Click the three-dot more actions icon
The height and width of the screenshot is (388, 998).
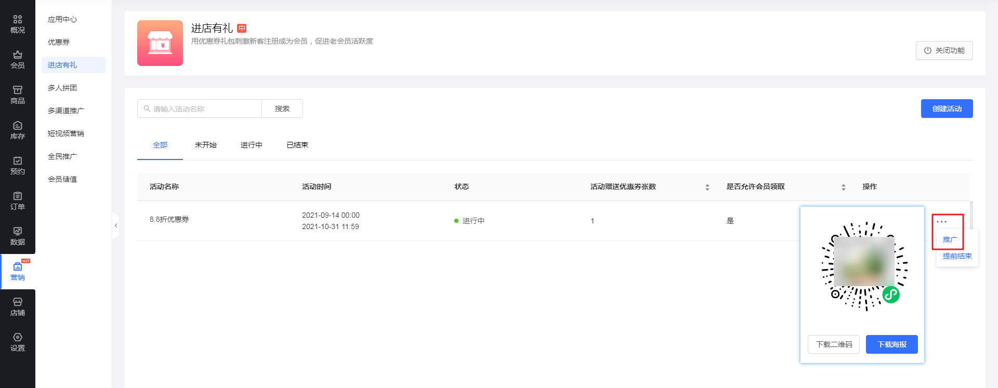pyautogui.click(x=941, y=222)
